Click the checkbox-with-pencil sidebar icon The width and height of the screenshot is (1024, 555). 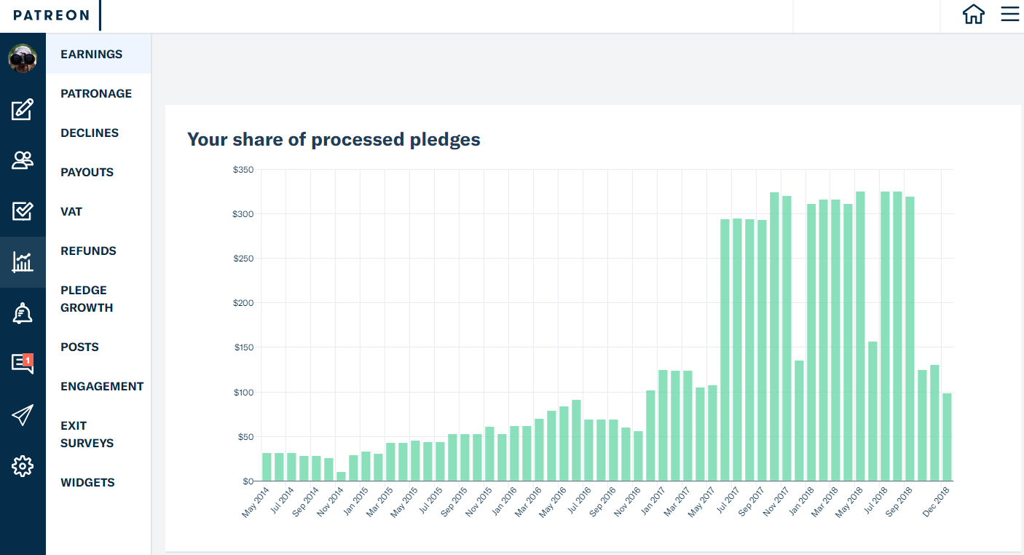[23, 211]
